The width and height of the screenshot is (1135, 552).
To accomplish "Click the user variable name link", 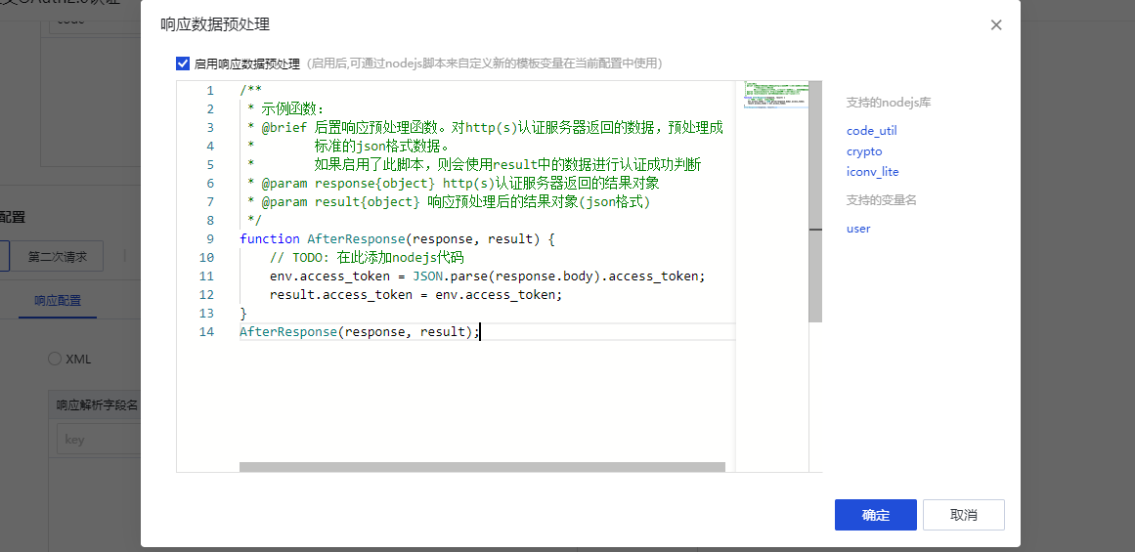I will click(x=858, y=229).
